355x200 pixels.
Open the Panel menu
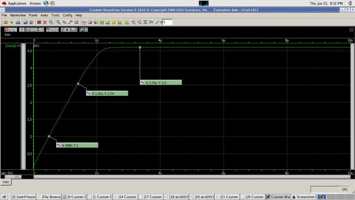coord(33,15)
